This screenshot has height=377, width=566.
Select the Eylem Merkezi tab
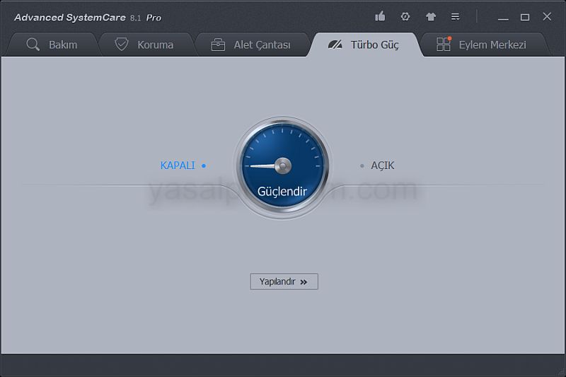click(492, 45)
